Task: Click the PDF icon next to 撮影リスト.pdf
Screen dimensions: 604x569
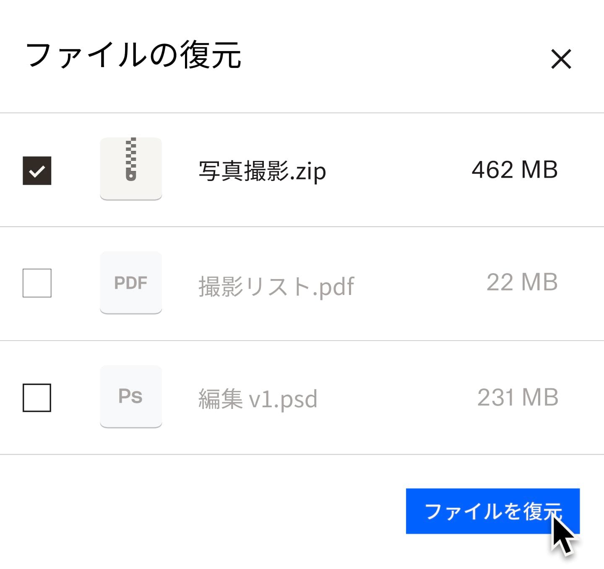Action: tap(131, 283)
